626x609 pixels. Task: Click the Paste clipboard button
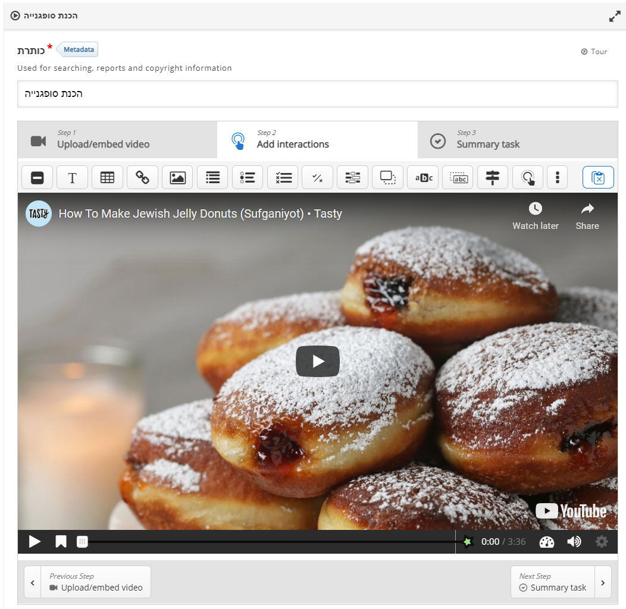(598, 177)
